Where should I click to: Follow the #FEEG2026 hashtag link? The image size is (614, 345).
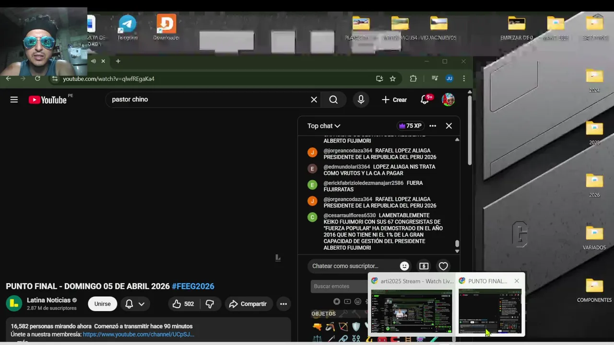click(193, 286)
